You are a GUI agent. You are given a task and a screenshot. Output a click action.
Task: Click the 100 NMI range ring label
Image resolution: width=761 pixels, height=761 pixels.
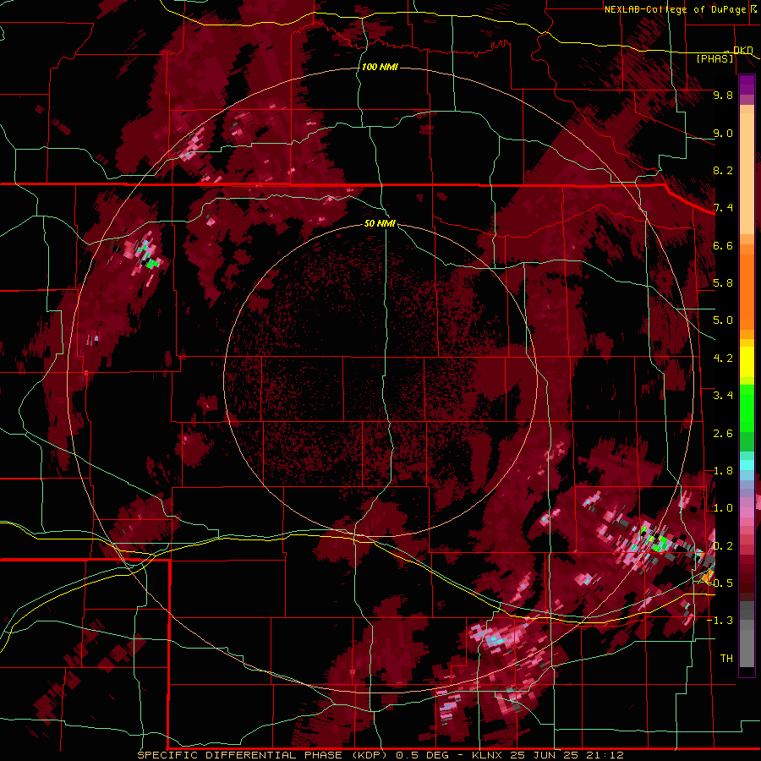[380, 67]
